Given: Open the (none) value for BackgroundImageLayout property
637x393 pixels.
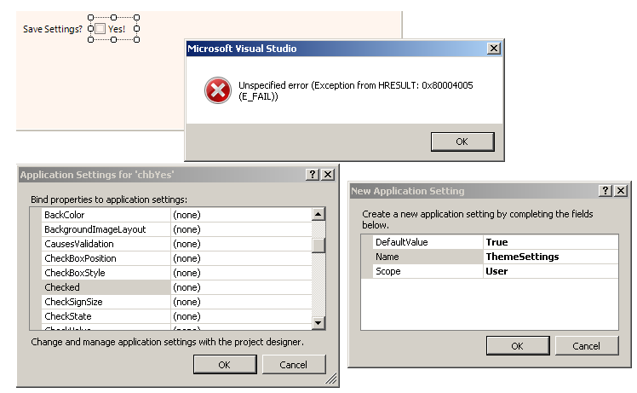Looking at the screenshot, I should click(241, 229).
